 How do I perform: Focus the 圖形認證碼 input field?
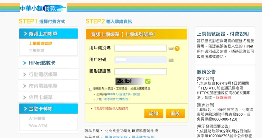click(x=141, y=71)
